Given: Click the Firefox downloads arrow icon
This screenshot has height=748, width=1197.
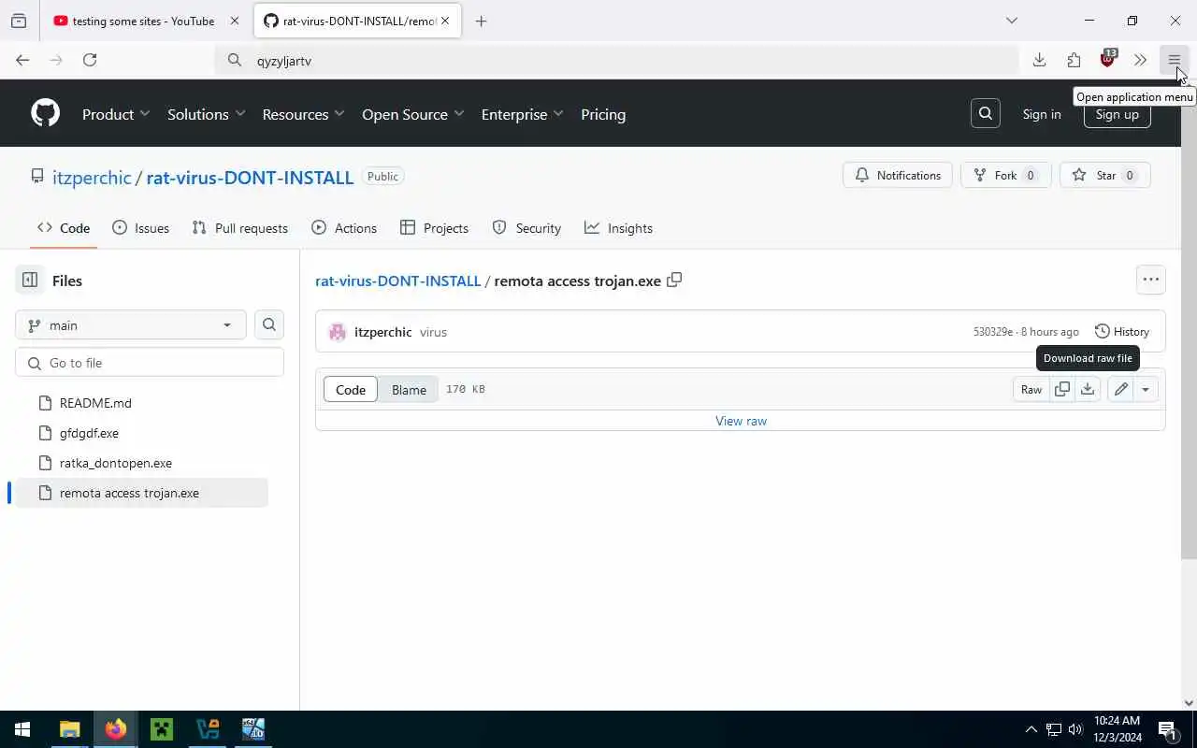Looking at the screenshot, I should (x=1039, y=60).
